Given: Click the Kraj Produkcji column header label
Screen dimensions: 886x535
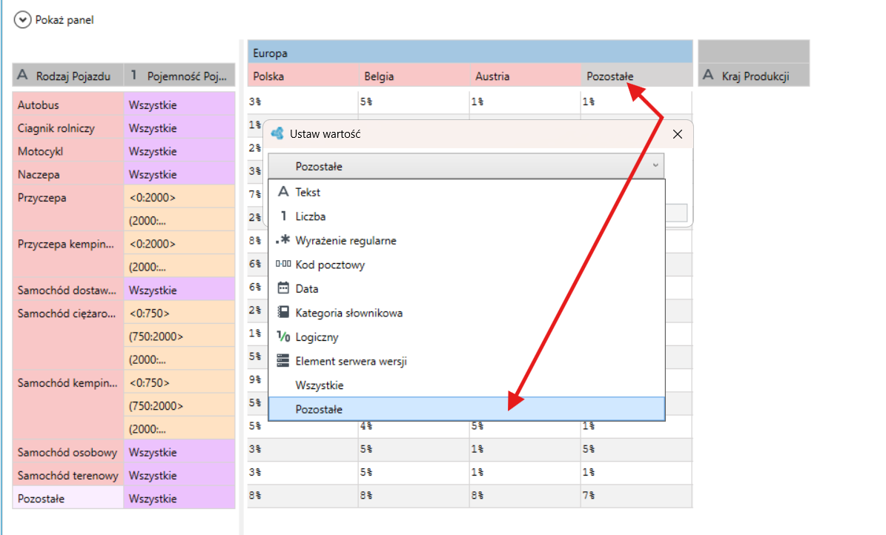Looking at the screenshot, I should pyautogui.click(x=756, y=76).
